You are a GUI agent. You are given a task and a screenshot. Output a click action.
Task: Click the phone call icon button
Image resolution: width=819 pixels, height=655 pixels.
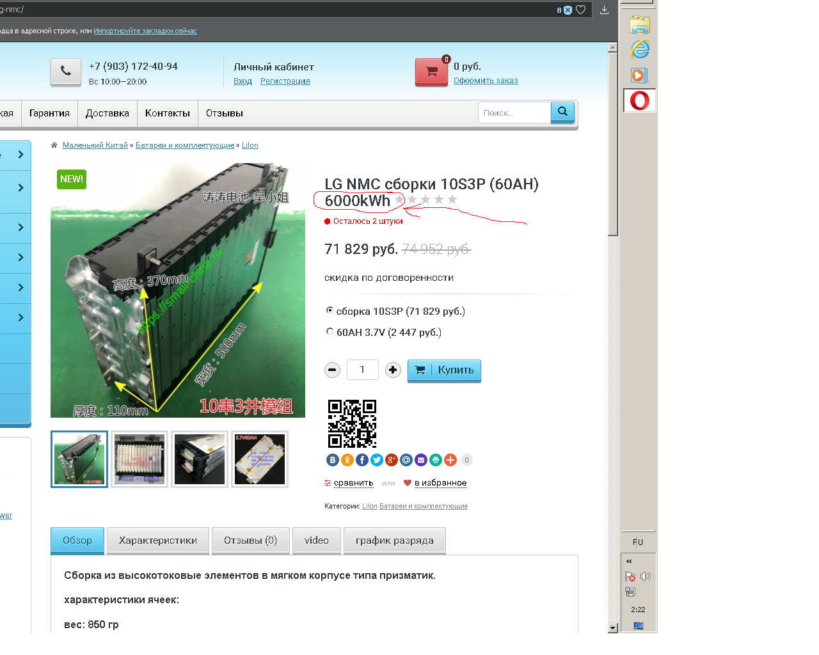66,72
